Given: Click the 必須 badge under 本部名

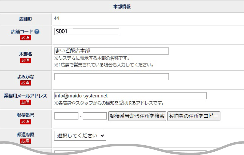Looking at the screenshot, I should [x=26, y=60].
